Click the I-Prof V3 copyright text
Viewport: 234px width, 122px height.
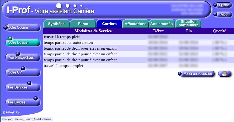(x=11, y=113)
